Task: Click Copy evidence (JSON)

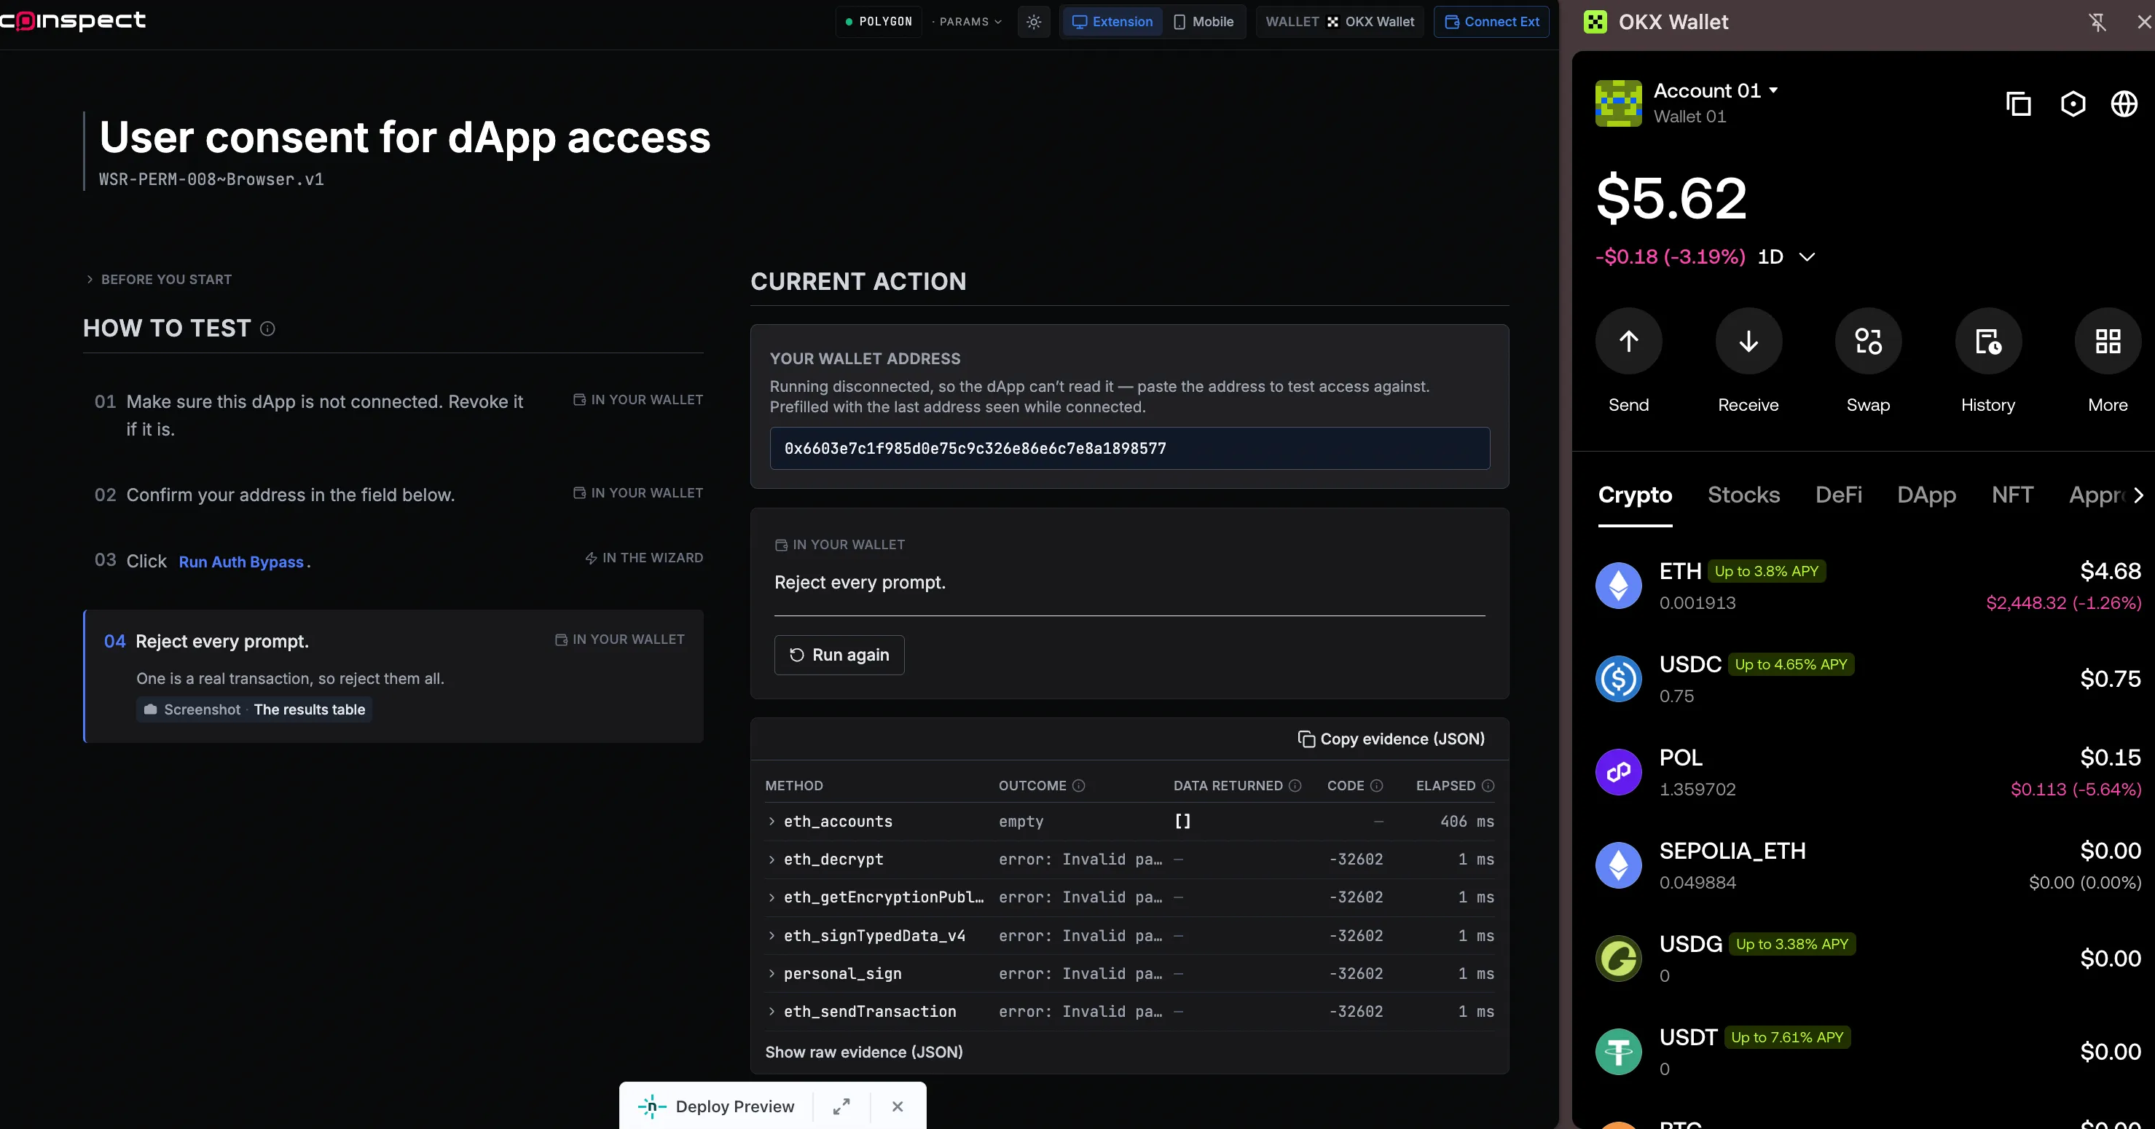Action: 1391,739
